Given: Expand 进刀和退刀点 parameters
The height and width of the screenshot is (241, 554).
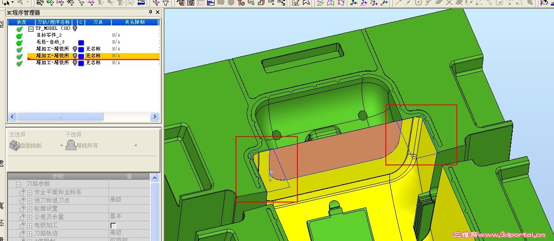Looking at the screenshot, I should (x=29, y=200).
